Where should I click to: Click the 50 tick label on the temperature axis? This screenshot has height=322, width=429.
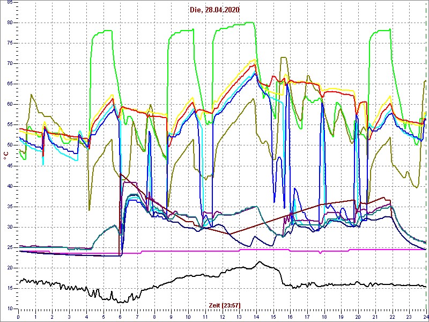click(x=9, y=145)
